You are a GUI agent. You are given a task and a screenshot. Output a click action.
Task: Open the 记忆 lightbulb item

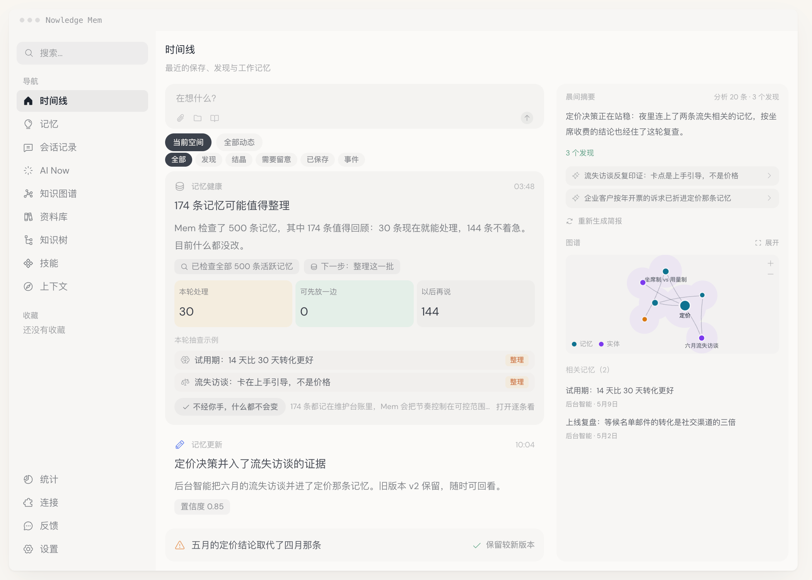tap(82, 124)
